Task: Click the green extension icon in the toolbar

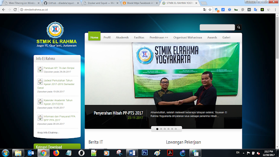Action: pyautogui.click(x=262, y=10)
